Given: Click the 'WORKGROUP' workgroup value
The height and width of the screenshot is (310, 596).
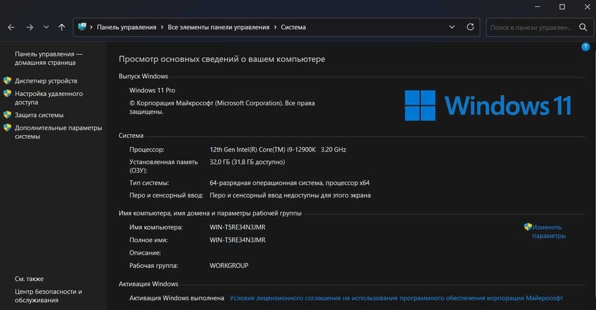Looking at the screenshot, I should point(229,265).
